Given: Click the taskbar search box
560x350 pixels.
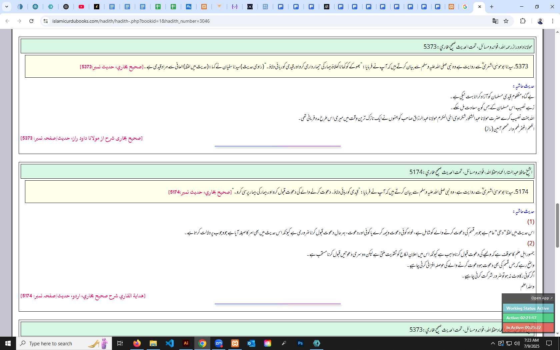Looking at the screenshot, I should coord(63,343).
